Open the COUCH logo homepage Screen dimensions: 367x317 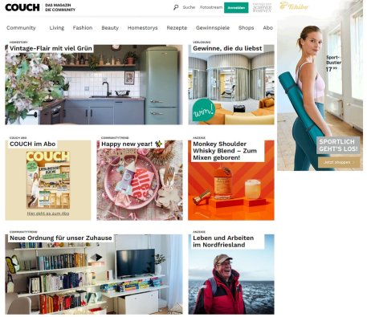pos(22,7)
